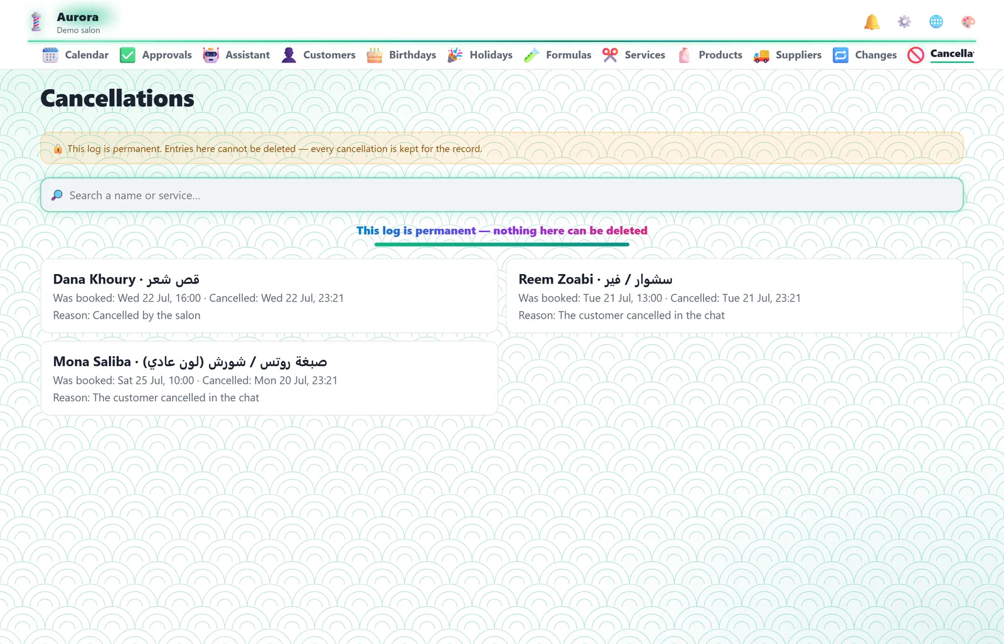Click the Assistant robot icon
This screenshot has height=644, width=1004.
click(211, 55)
